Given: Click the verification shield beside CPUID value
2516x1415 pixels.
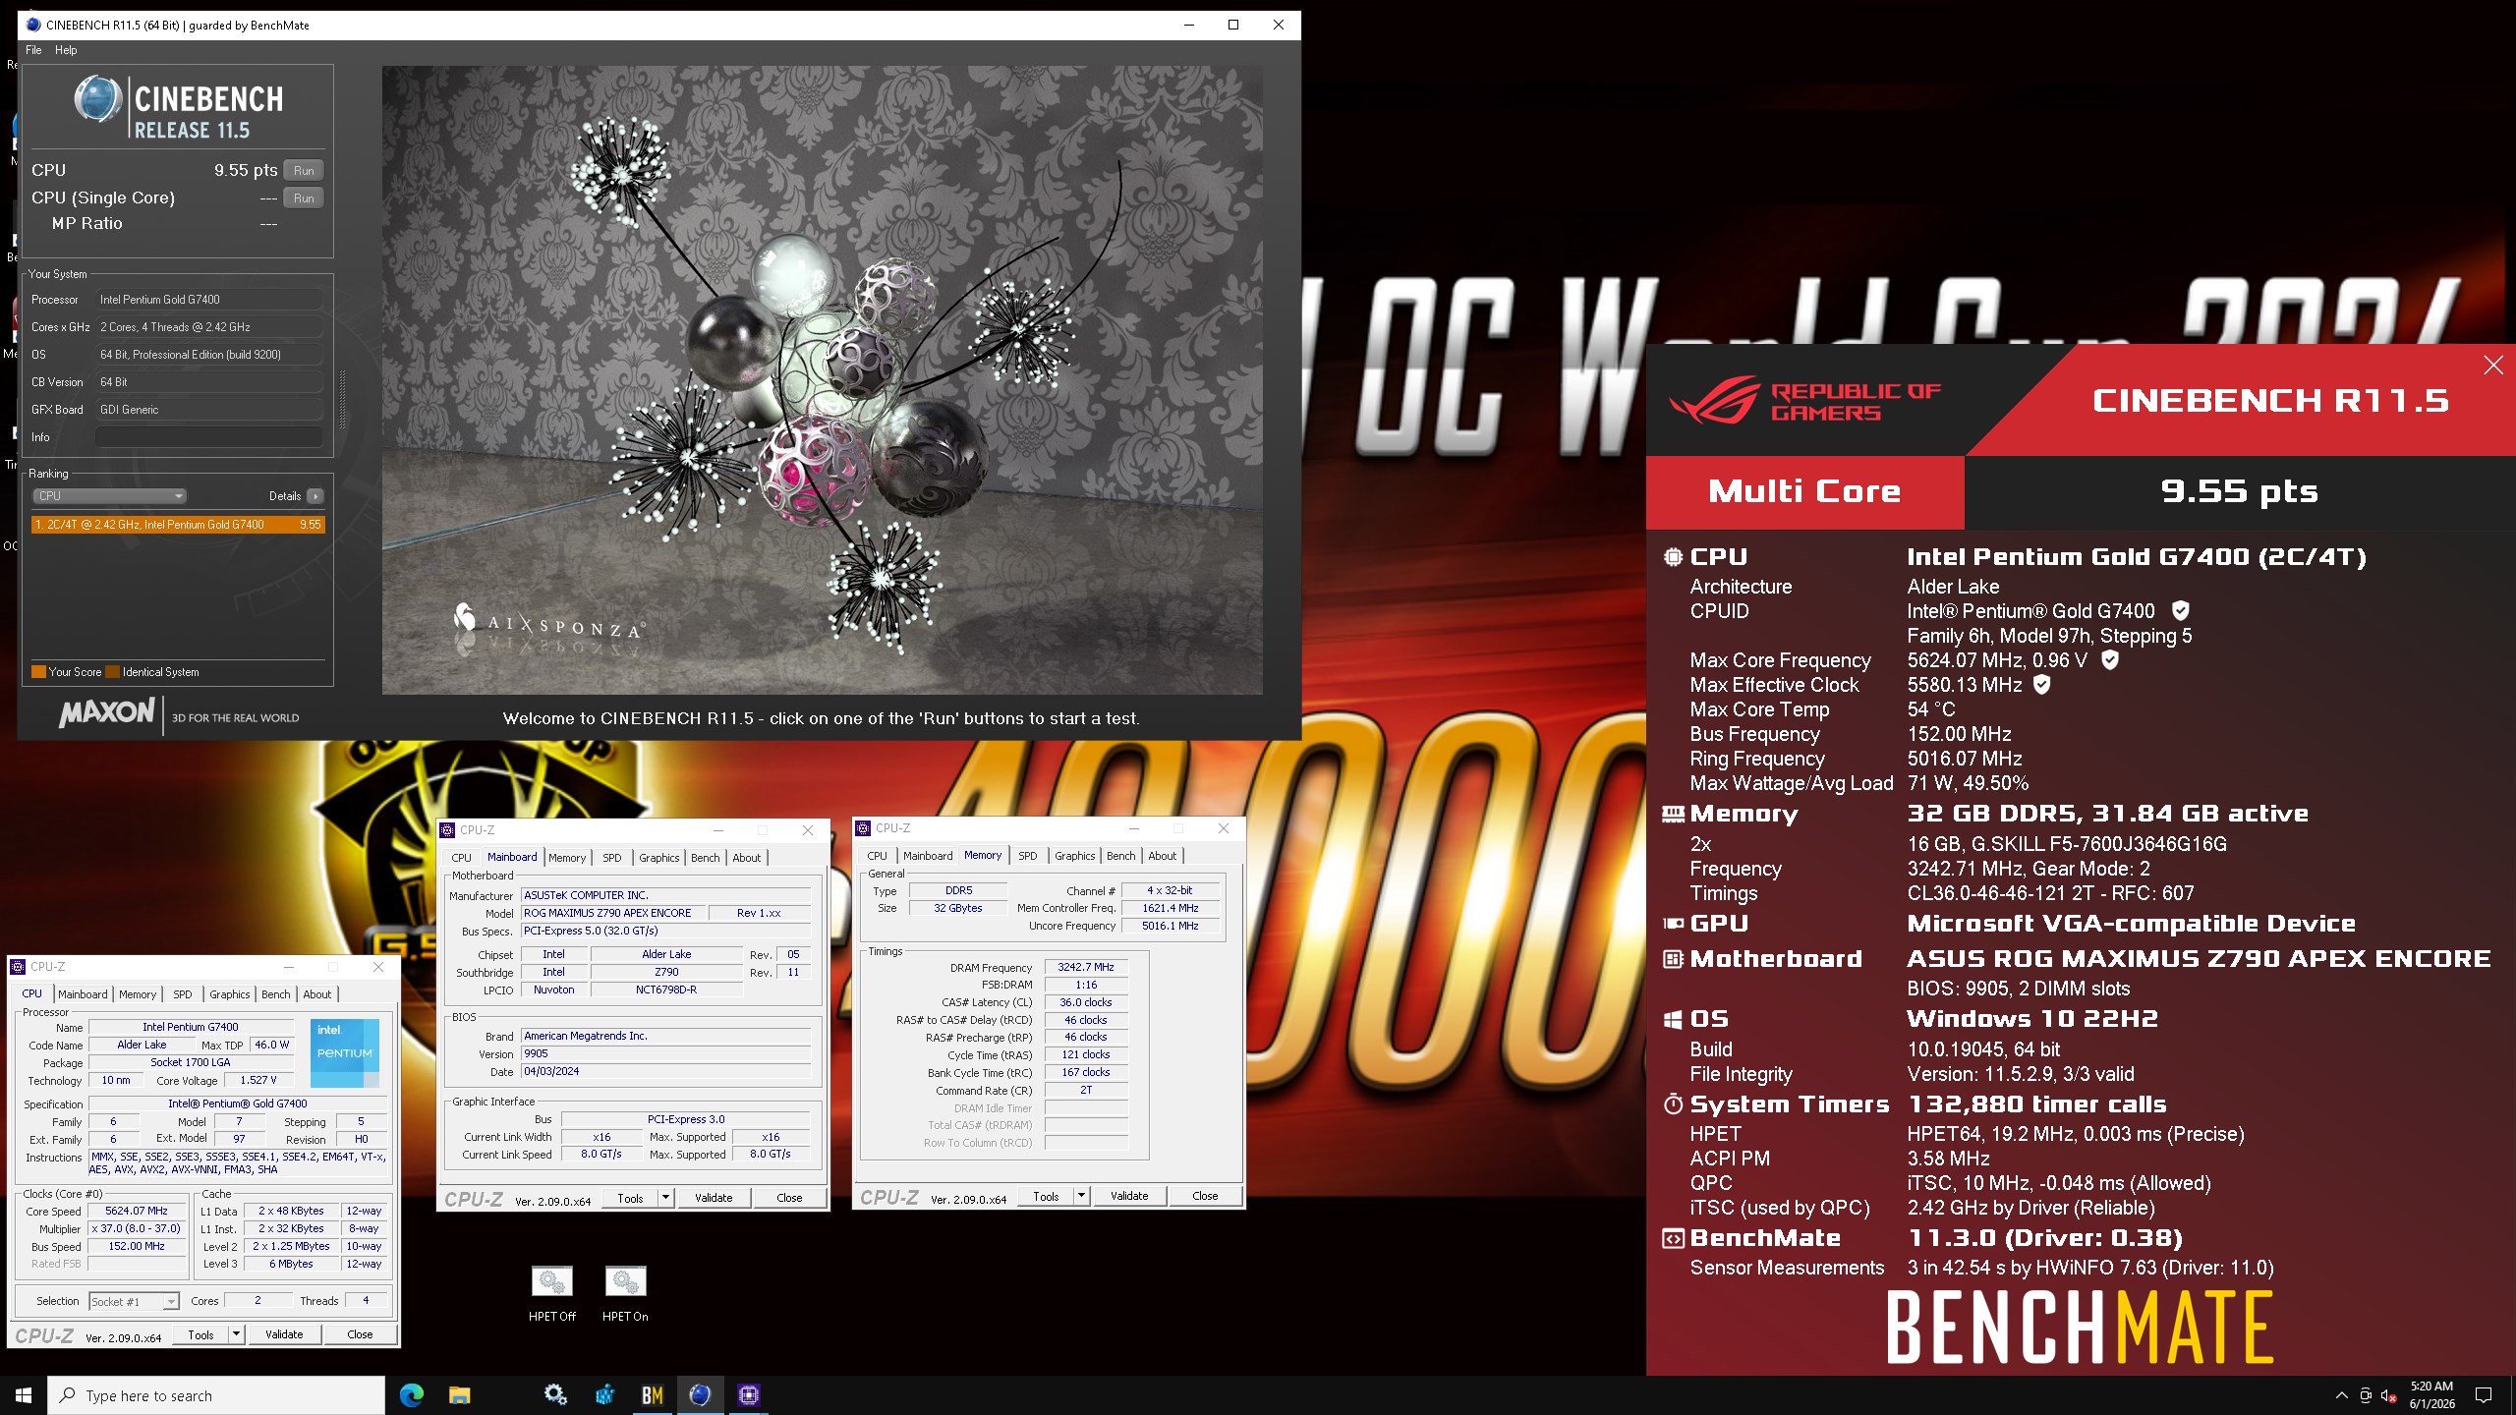Looking at the screenshot, I should (2181, 611).
